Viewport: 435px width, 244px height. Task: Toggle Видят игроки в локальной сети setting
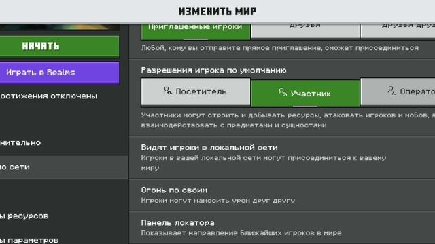coord(282,157)
